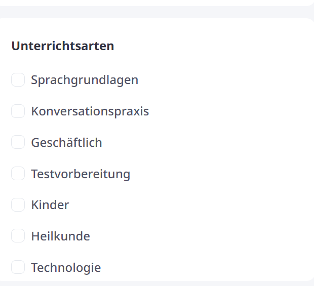314x286 pixels.
Task: Select the Testvorbereitung checkbox
Action: [18, 174]
